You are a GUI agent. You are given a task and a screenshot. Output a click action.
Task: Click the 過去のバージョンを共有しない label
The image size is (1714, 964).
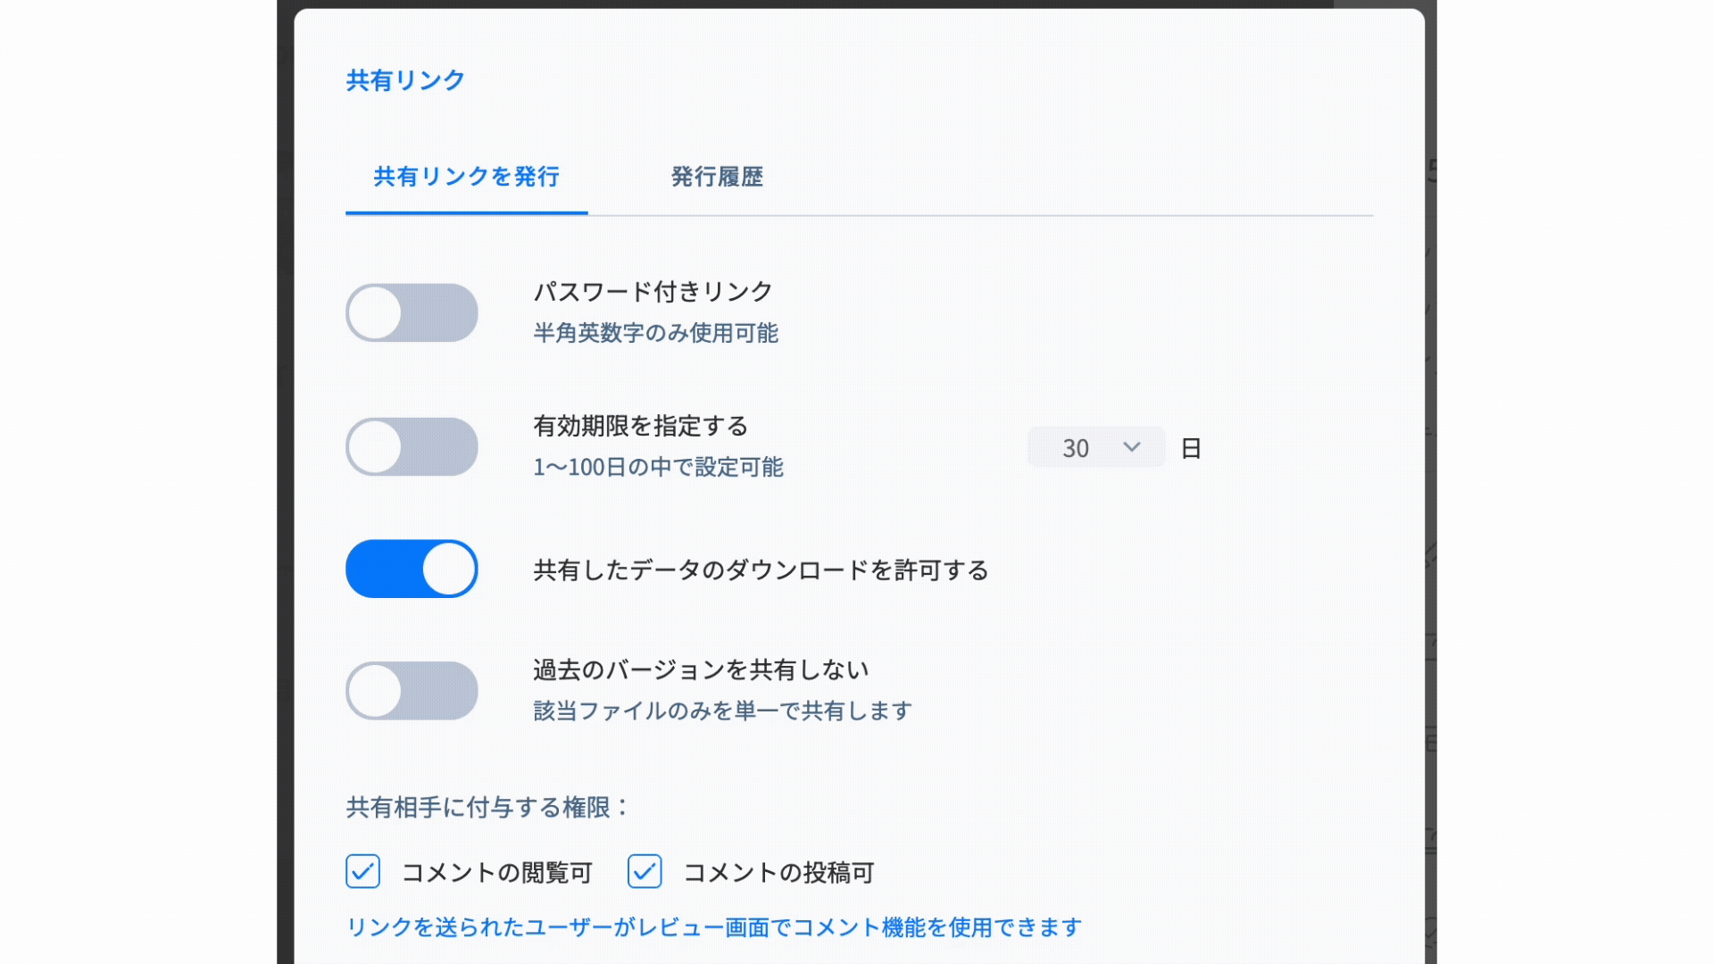[701, 669]
